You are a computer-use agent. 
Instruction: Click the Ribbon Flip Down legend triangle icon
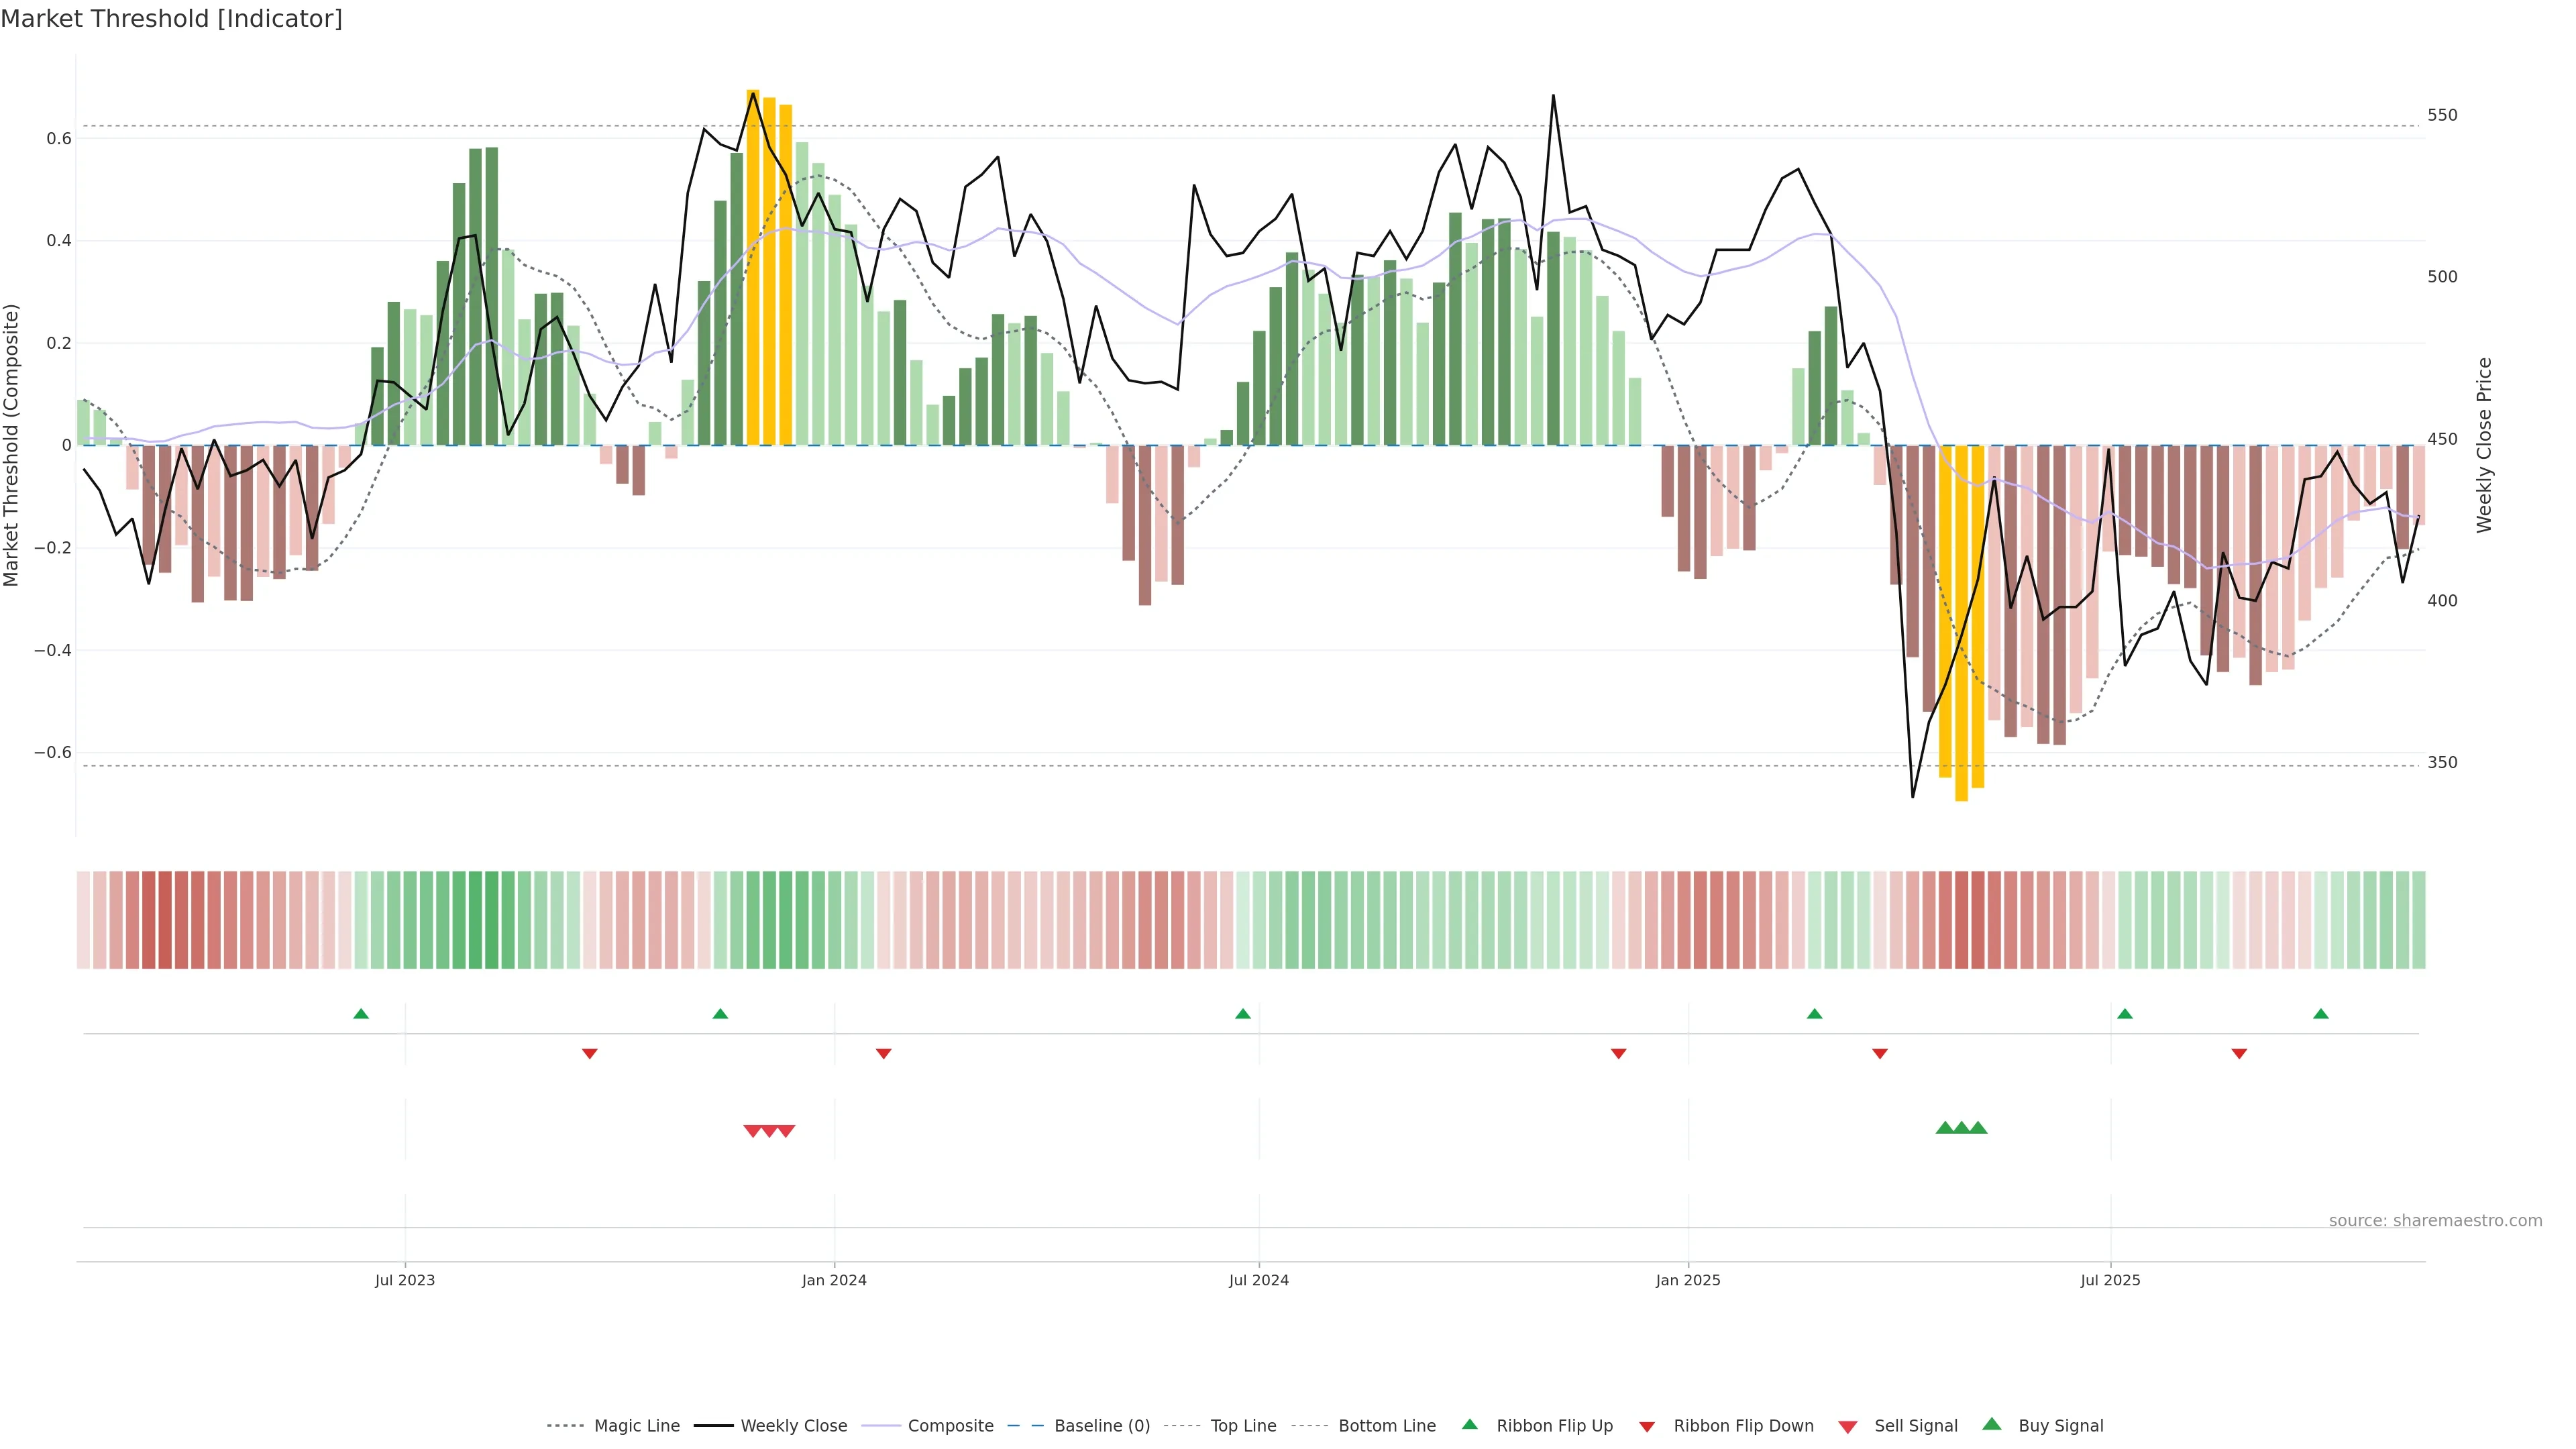coord(1646,1427)
